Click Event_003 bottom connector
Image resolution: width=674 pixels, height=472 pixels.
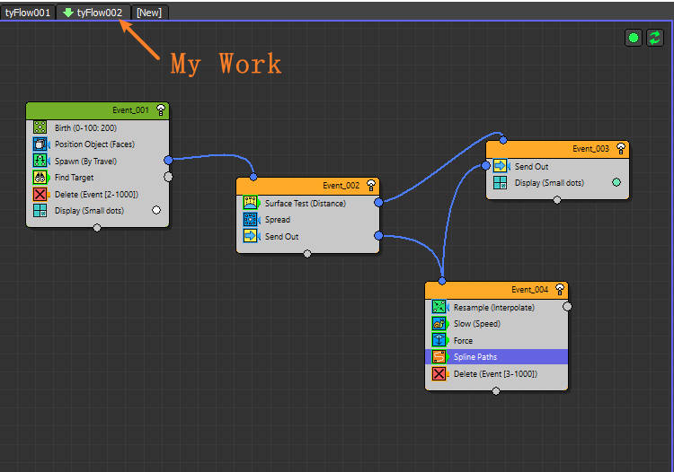tap(557, 200)
